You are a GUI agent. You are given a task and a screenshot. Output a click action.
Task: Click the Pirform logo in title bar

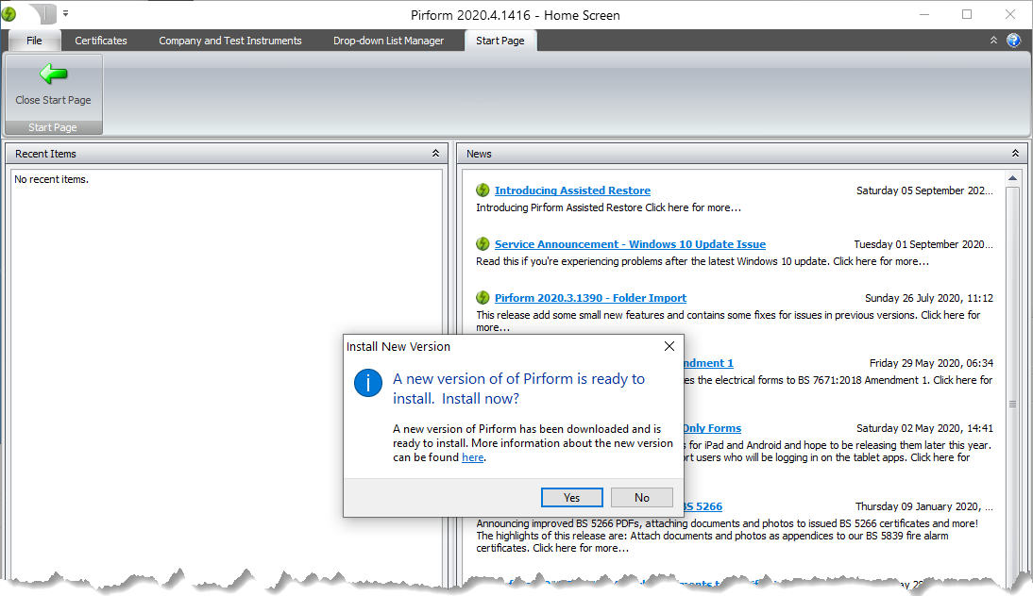pos(9,14)
